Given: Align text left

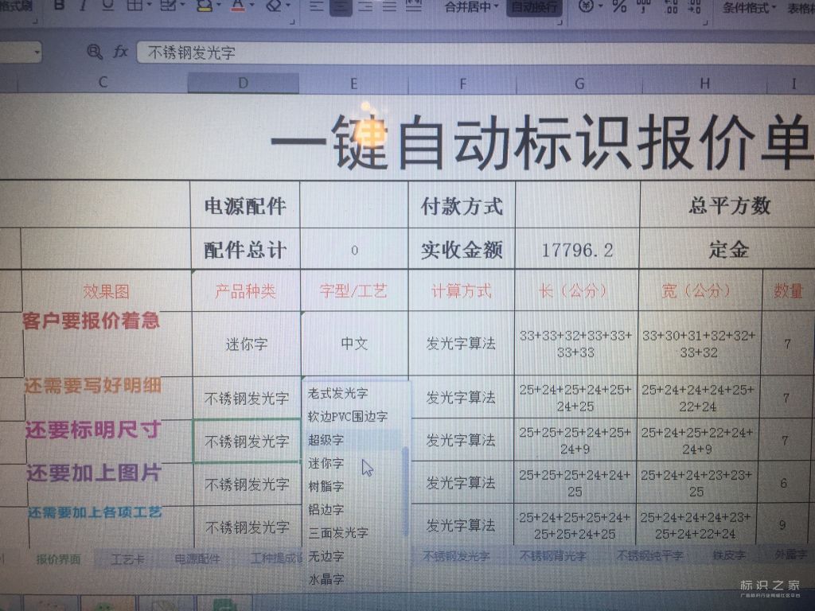Looking at the screenshot, I should point(315,6).
